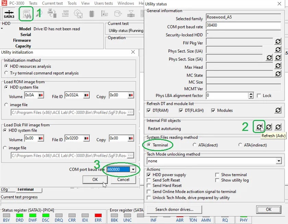Viewport: 288px width, 224px height.
Task: Click the Phys LBA alignment factor input field
Action: point(227,96)
